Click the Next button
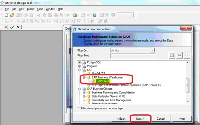The width and height of the screenshot is (200, 125). pyautogui.click(x=140, y=119)
